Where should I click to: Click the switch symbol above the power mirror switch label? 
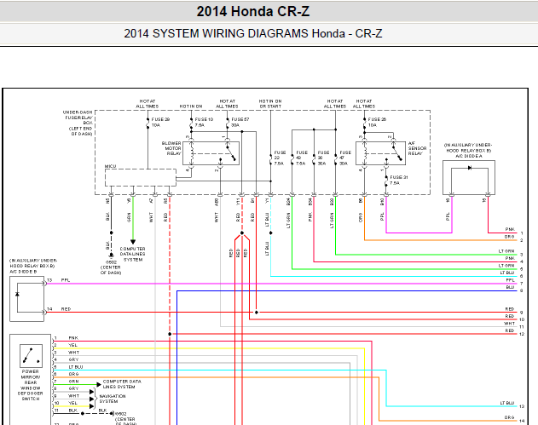pos(31,356)
